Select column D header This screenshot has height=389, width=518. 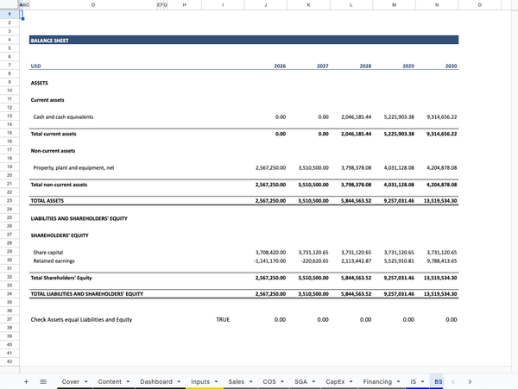pos(93,5)
